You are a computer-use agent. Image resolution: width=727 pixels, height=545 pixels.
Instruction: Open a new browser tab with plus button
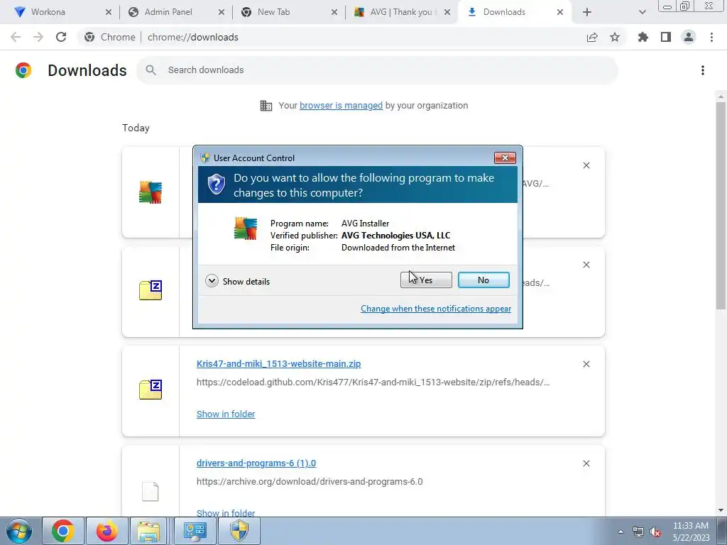coord(587,12)
